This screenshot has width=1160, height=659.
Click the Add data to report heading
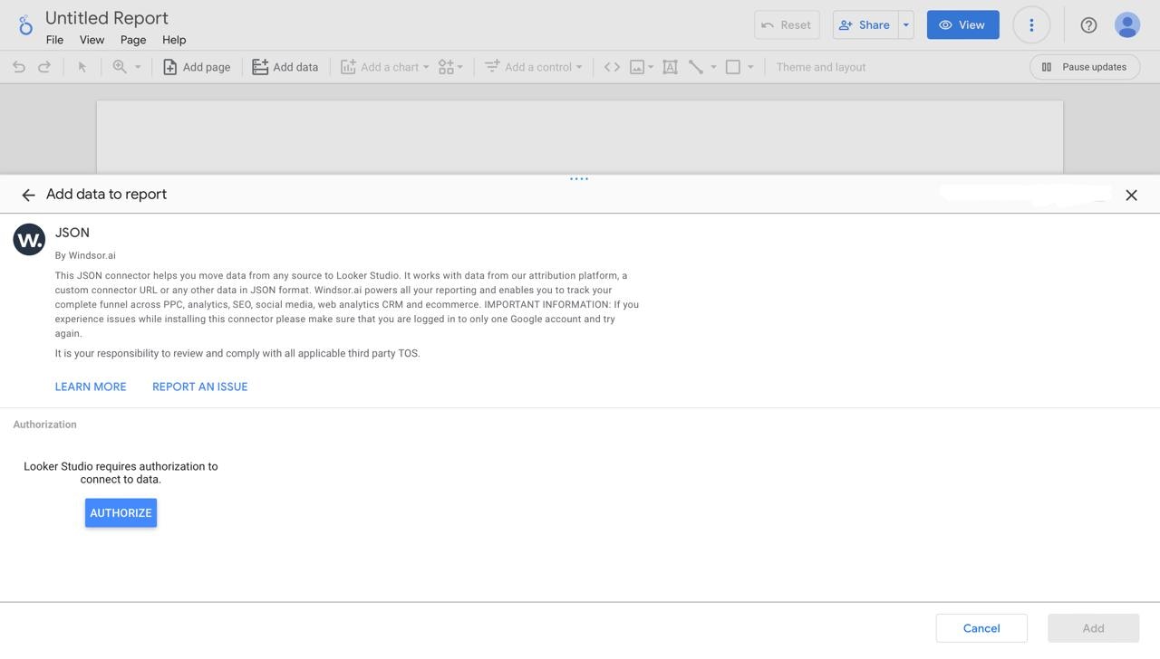tap(107, 194)
